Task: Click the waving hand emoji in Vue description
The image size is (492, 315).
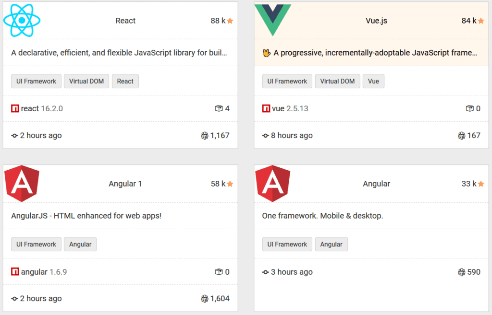Action: point(266,53)
